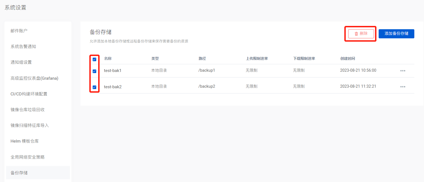The height and width of the screenshot is (182, 424).
Task: Open the more options menu for test-bak1
Action: 403,71
